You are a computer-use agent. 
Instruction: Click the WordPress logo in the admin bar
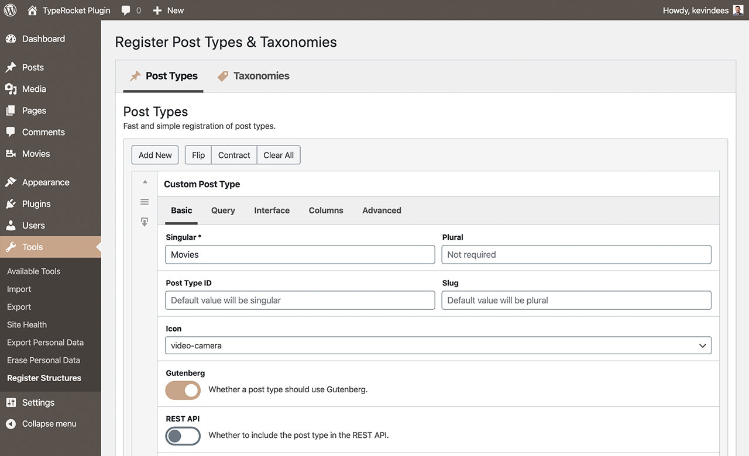click(9, 10)
